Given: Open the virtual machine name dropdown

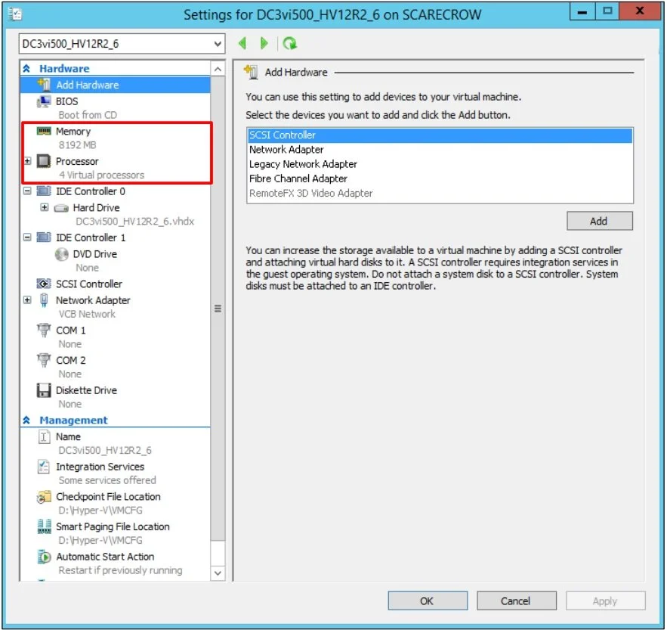Looking at the screenshot, I should (218, 43).
